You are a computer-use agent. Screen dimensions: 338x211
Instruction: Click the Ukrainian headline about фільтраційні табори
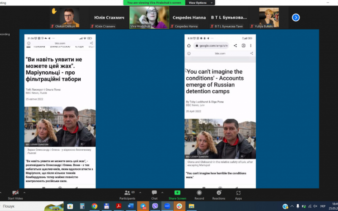[54, 69]
